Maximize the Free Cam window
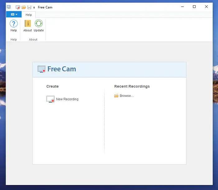The height and width of the screenshot is (190, 218). point(194,7)
